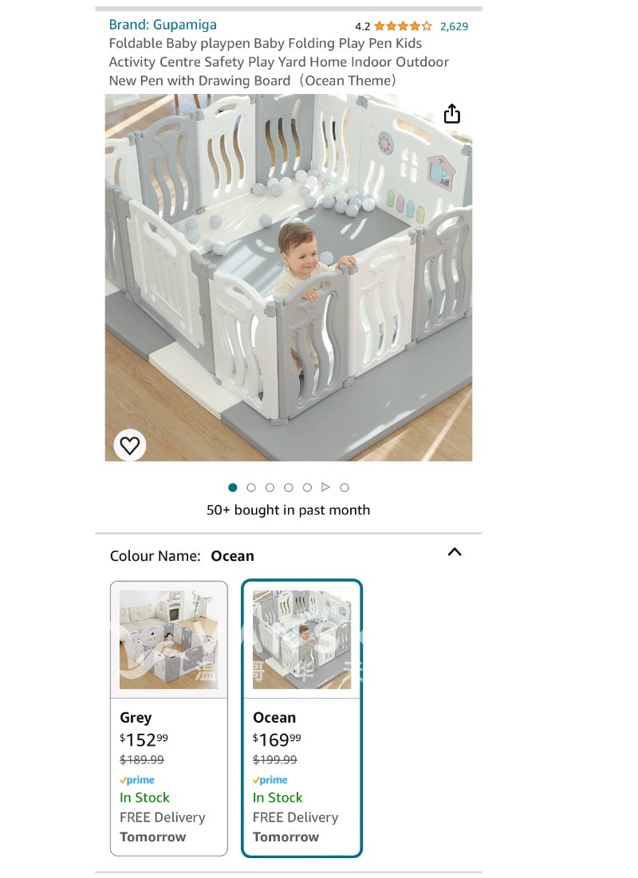Viewport: 638px width, 878px height.
Task: Go to second image carousel dot
Action: (x=251, y=488)
